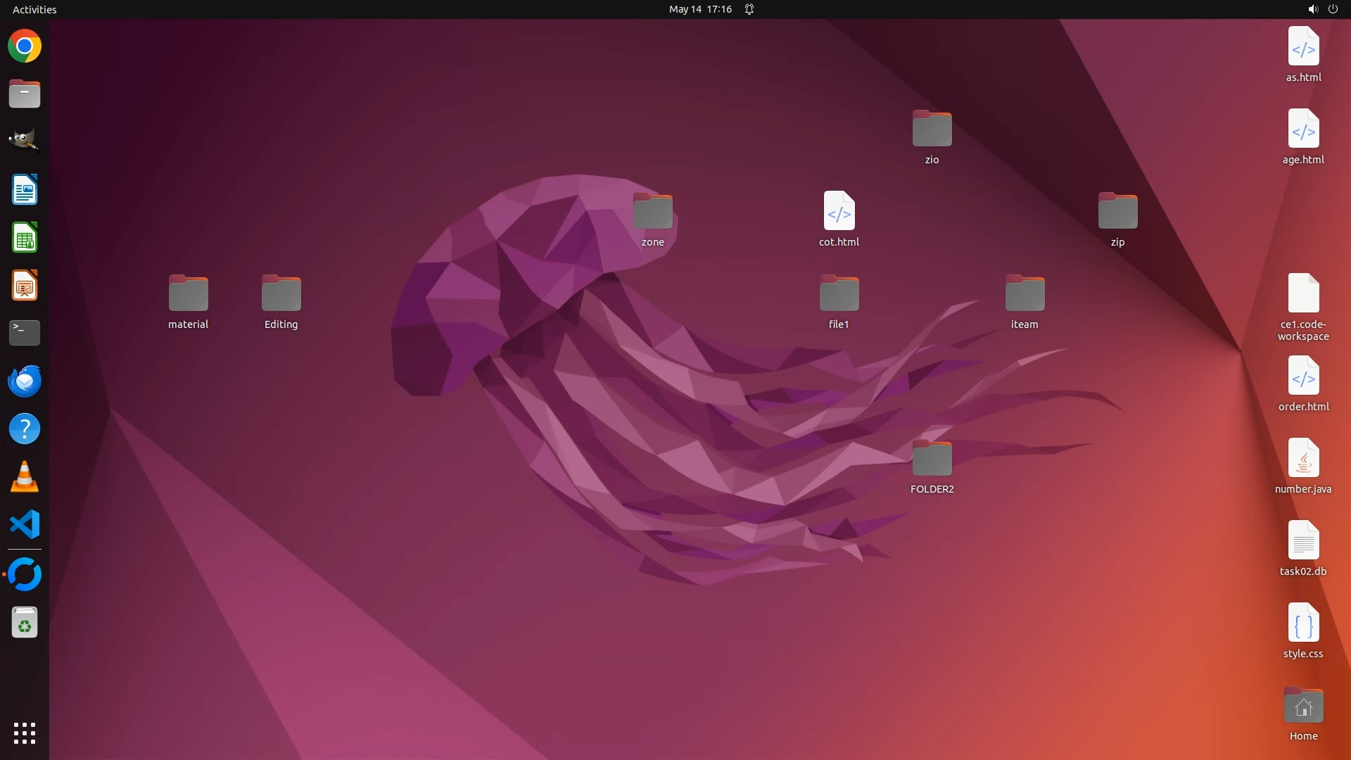Open VLC media player icon
The width and height of the screenshot is (1351, 760).
click(25, 477)
